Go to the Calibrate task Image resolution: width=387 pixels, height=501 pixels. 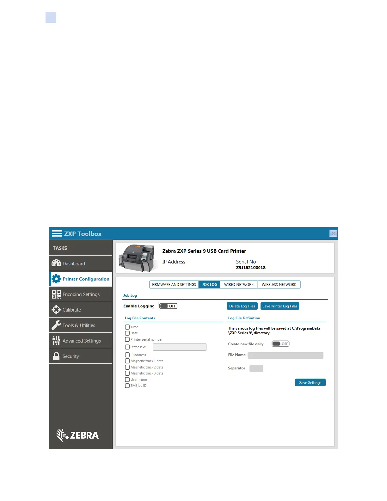(x=81, y=310)
